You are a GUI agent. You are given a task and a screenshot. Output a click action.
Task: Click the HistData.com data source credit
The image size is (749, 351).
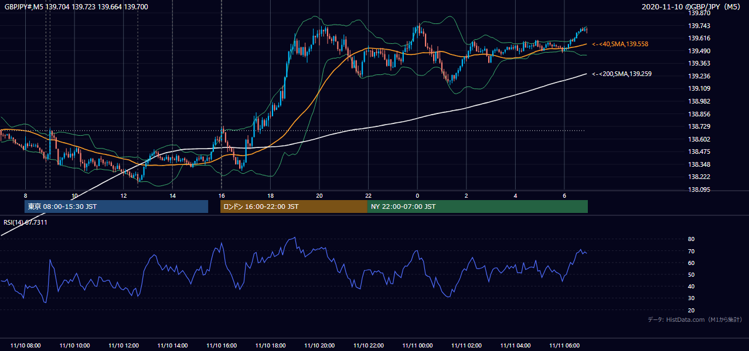(x=695, y=319)
